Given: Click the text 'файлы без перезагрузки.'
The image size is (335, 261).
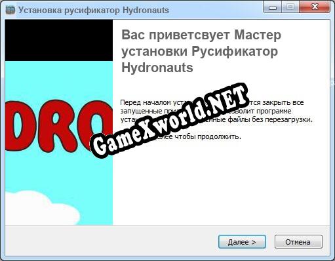Looking at the screenshot, I should click(270, 119).
